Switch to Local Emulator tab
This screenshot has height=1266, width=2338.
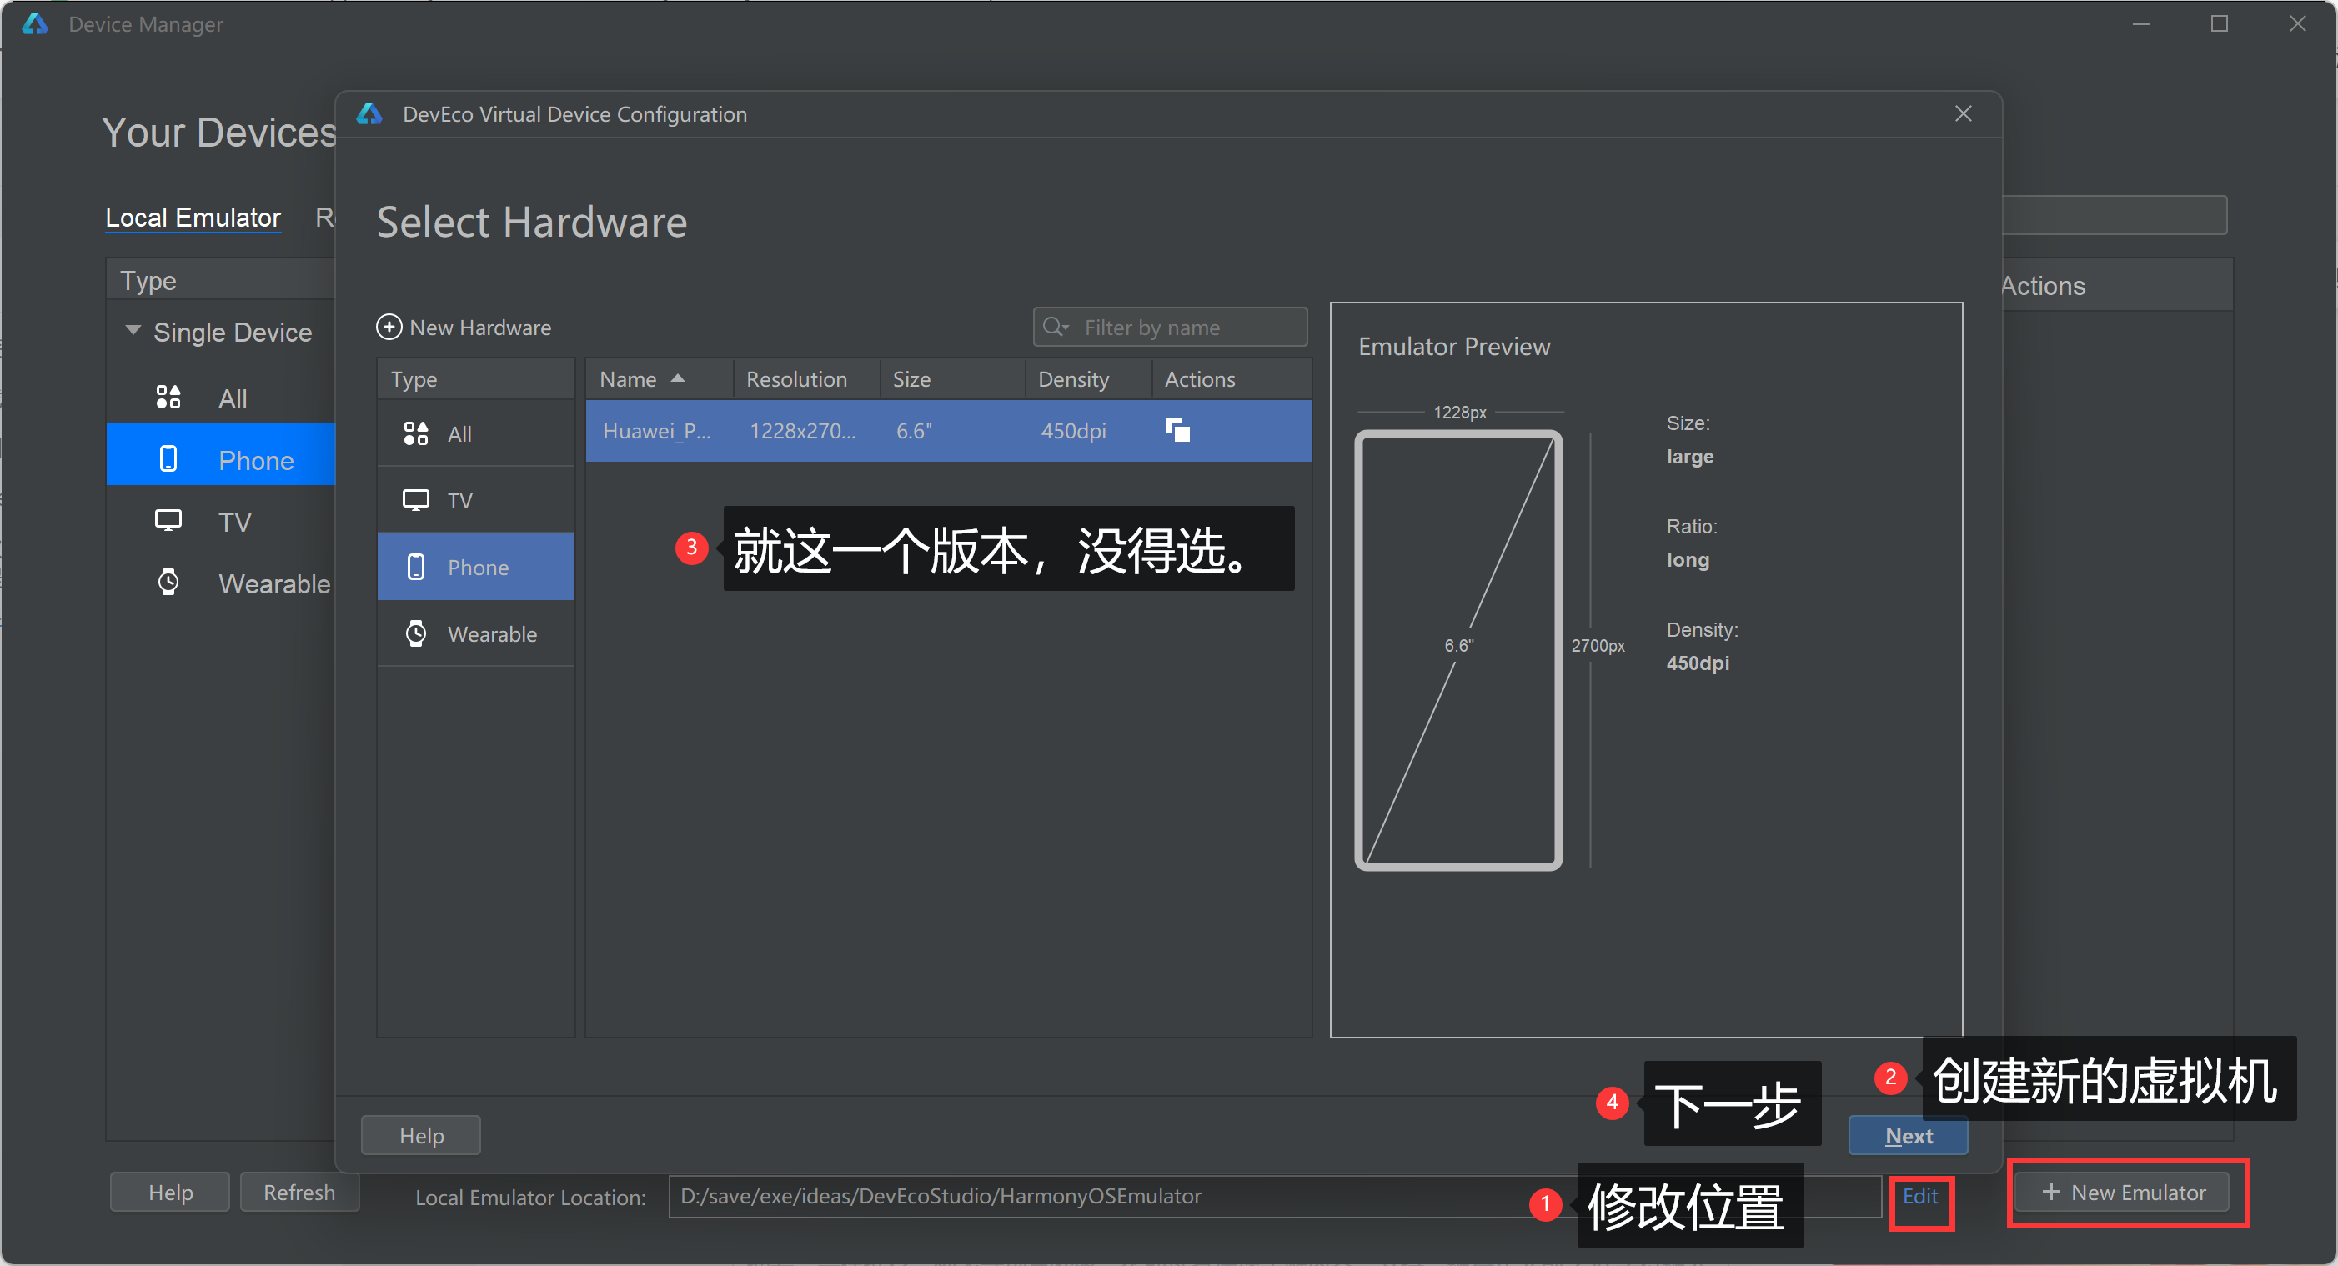[193, 218]
